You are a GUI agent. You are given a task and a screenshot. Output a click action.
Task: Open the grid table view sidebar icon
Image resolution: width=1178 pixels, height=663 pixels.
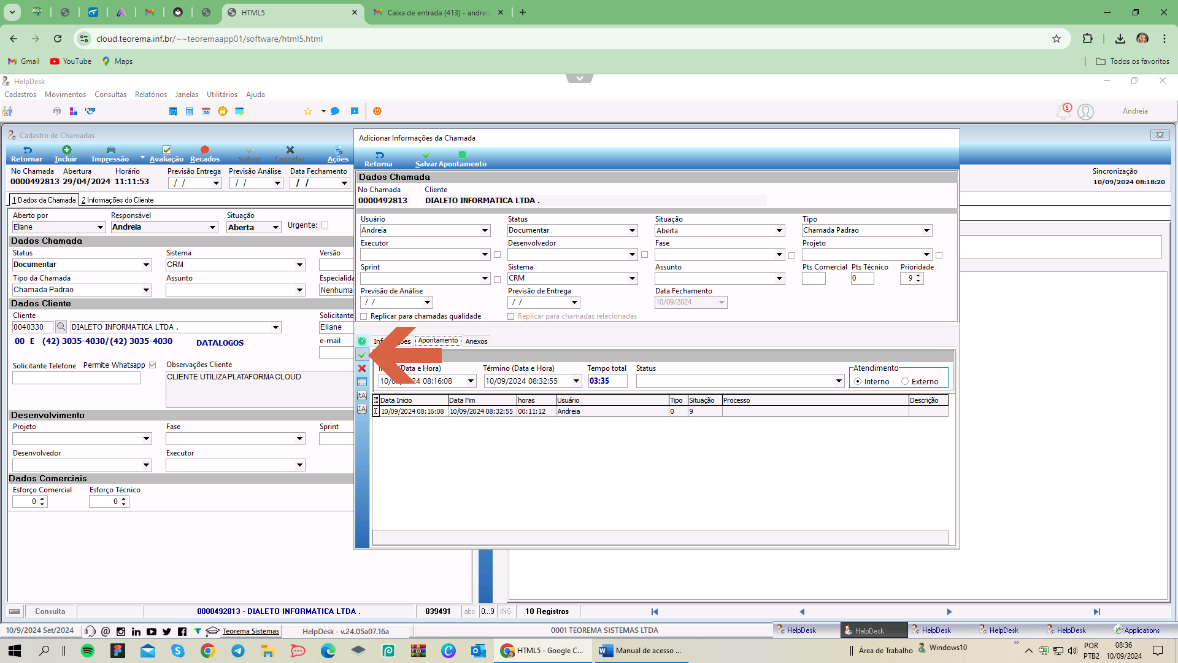(362, 382)
